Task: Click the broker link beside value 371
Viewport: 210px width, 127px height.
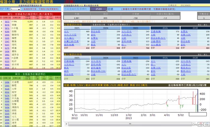Action: click(x=156, y=32)
